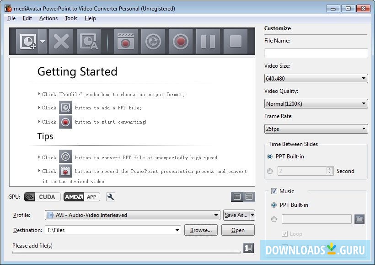Expand the Video Quality Normal(1200K) dropdown

click(316, 103)
